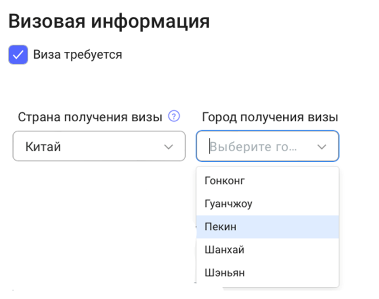Click the Виза требуется label text
Image resolution: width=379 pixels, height=299 pixels.
(77, 54)
